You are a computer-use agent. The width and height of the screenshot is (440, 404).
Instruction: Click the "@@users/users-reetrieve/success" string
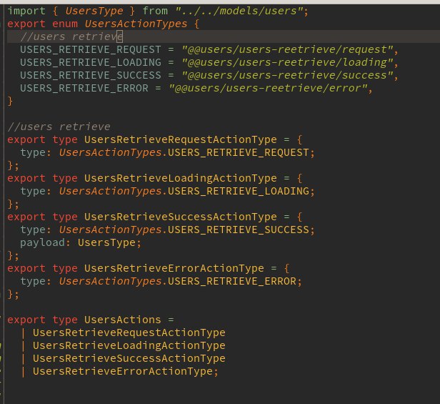[287, 76]
